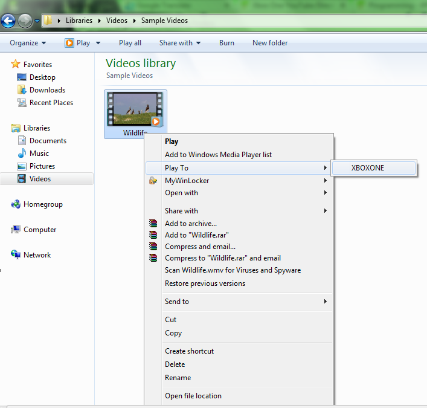Click the Network icon in navigation pane
This screenshot has height=408, width=427.
click(x=16, y=255)
